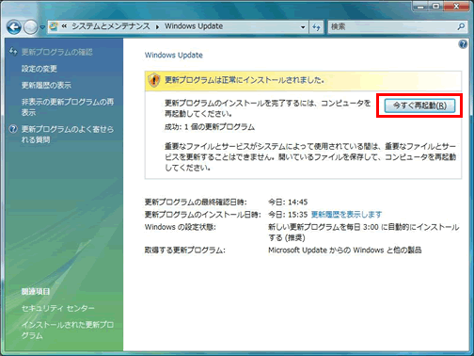This screenshot has width=474, height=356.
Task: Open help with the blue question icon
Action: [463, 44]
